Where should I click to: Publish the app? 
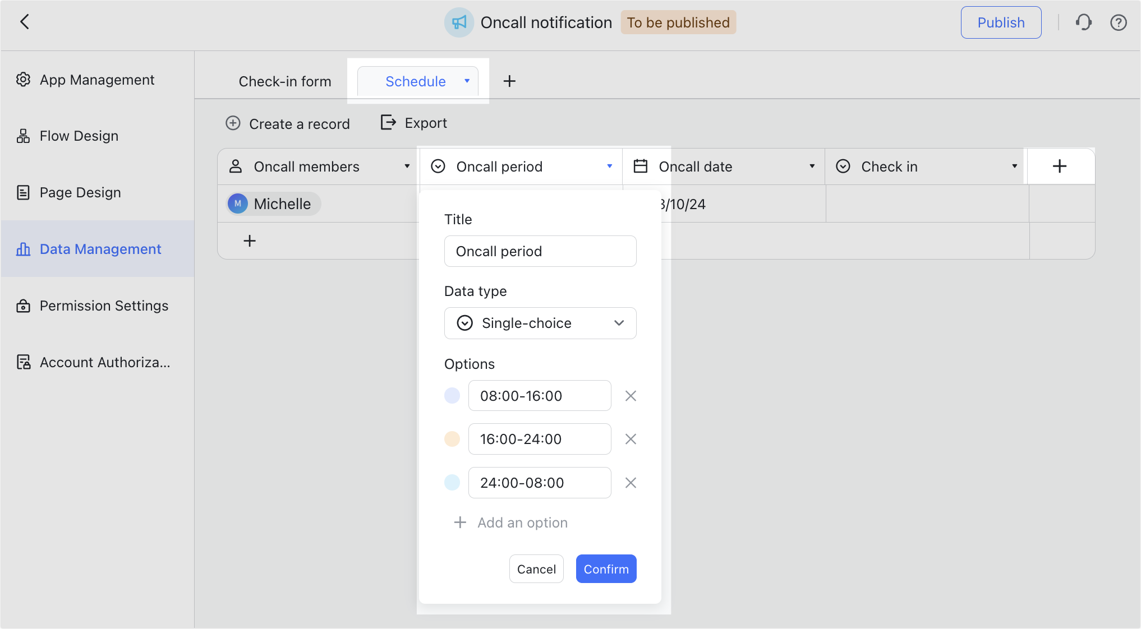click(1001, 22)
